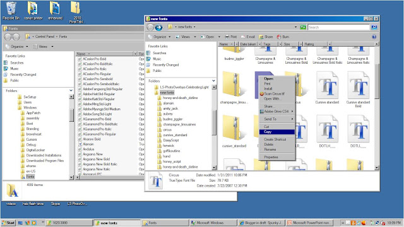Select Angsana New Bold in the Fonts list
This screenshot has height=227, width=404.
pos(96,159)
